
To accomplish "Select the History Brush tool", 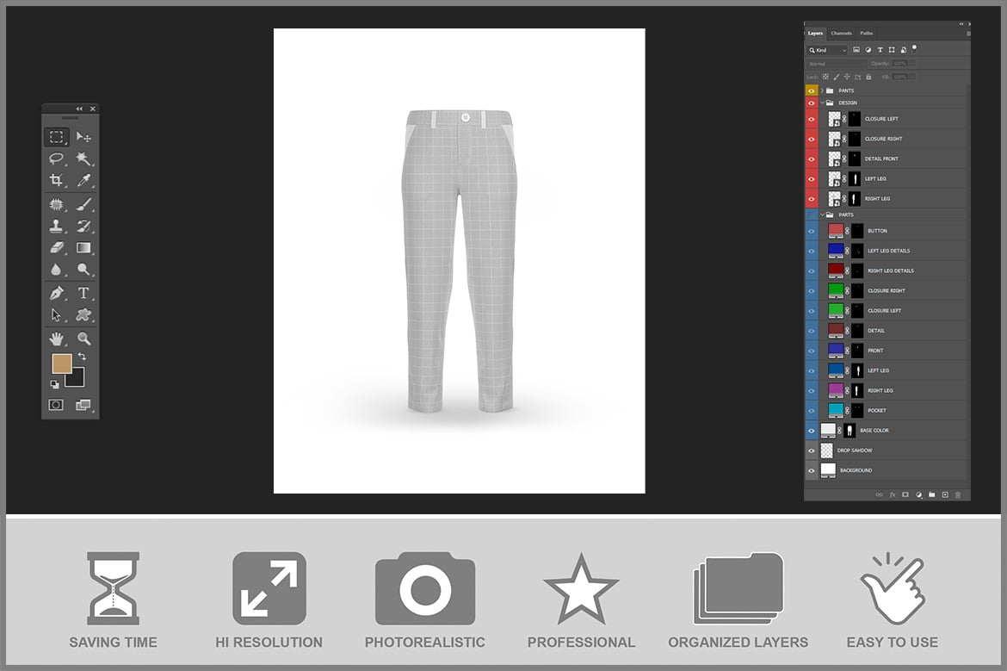I will coord(83,226).
